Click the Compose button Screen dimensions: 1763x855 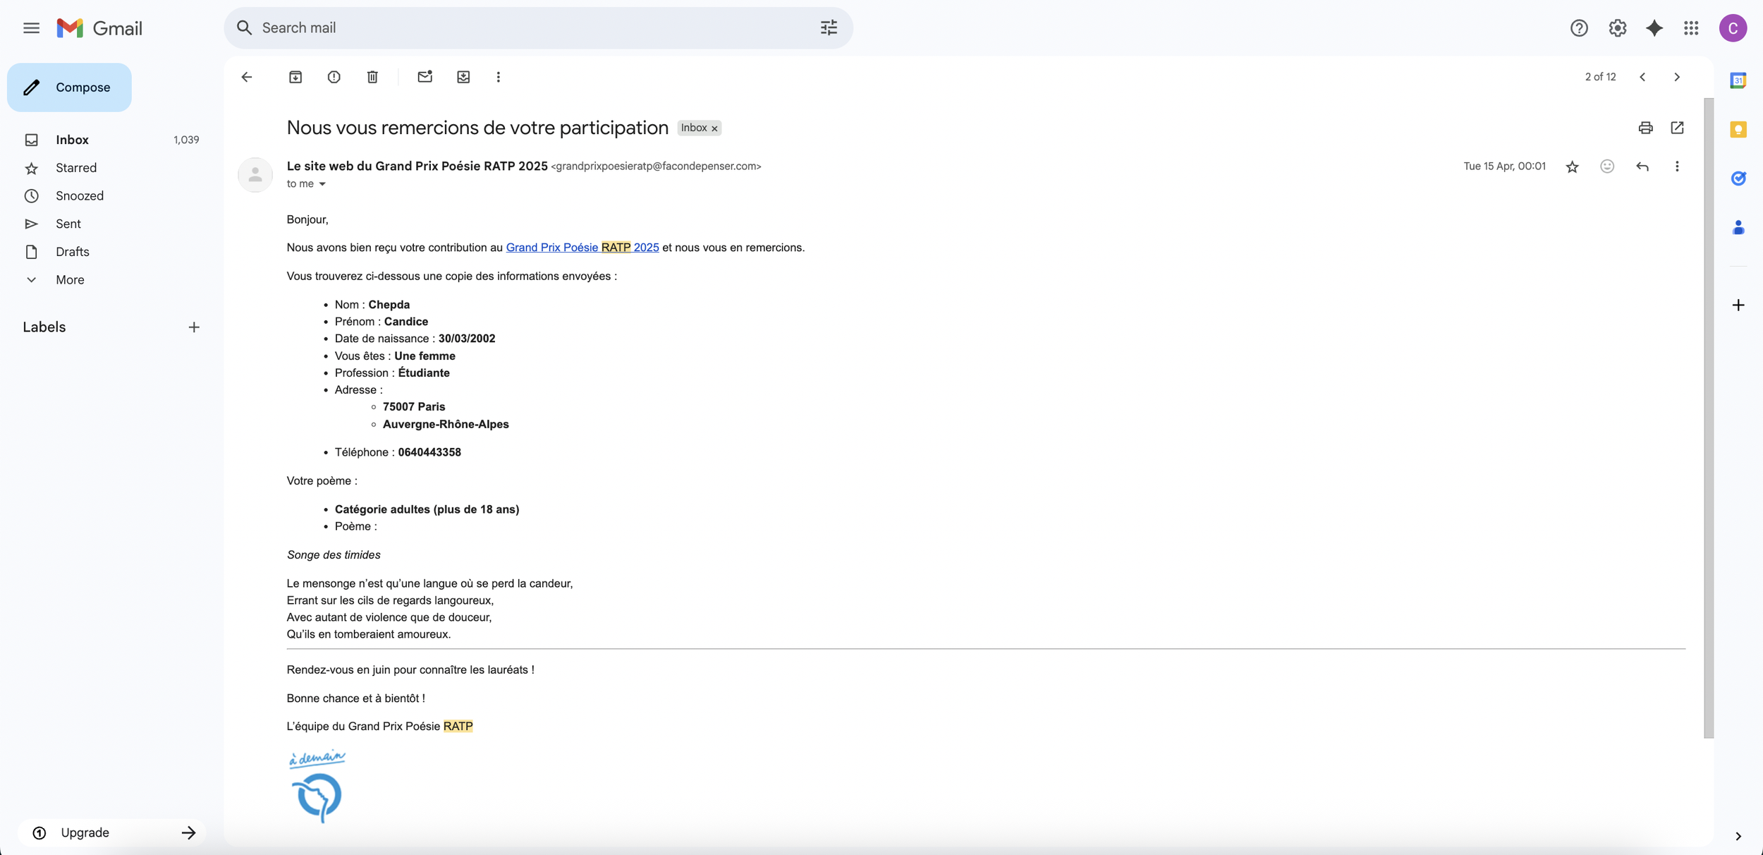[69, 87]
